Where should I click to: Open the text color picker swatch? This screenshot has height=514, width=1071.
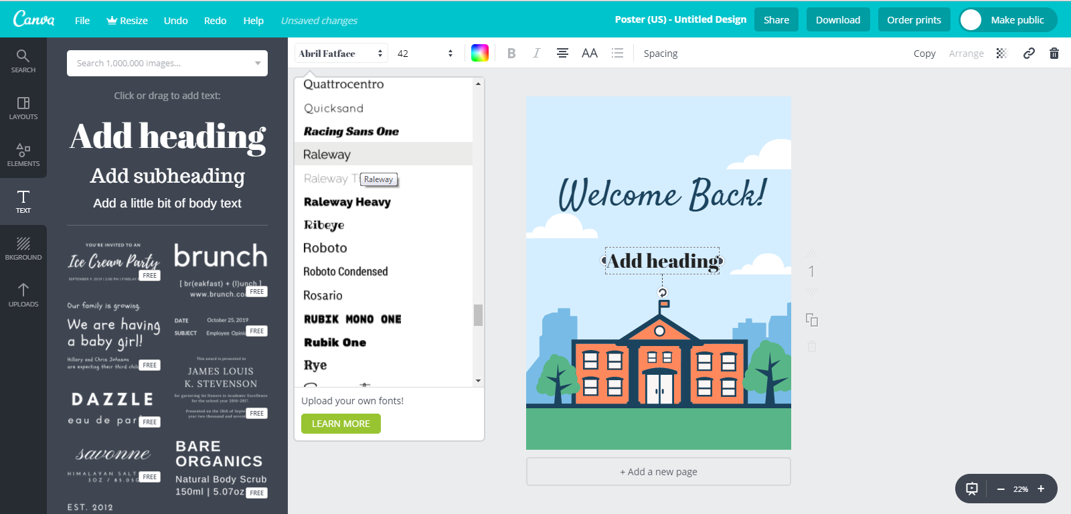point(480,53)
